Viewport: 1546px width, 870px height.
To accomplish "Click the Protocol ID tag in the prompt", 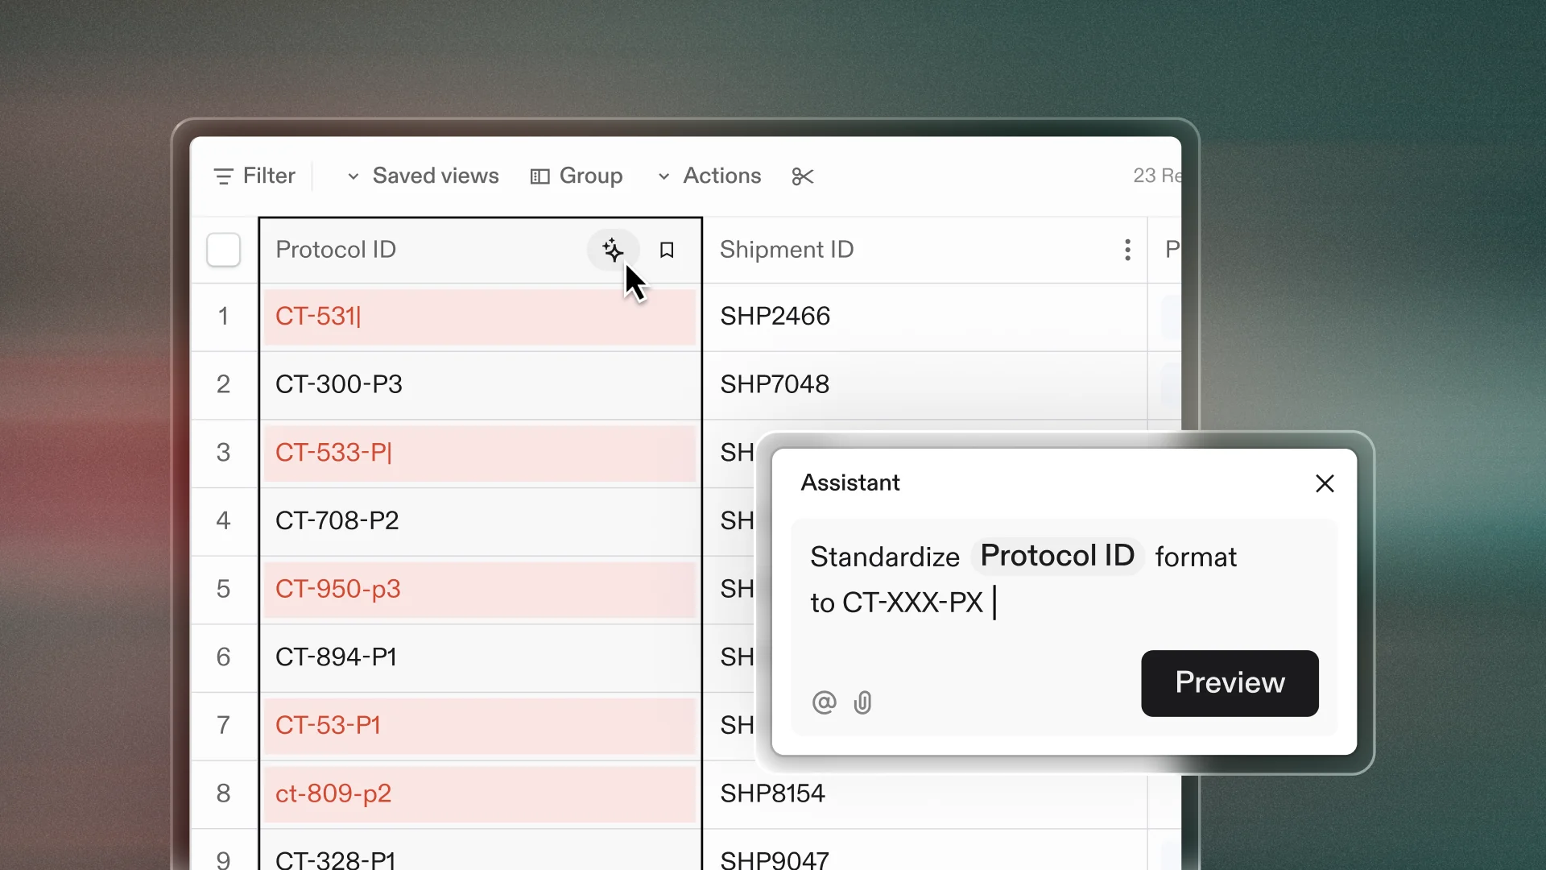I will tap(1056, 556).
